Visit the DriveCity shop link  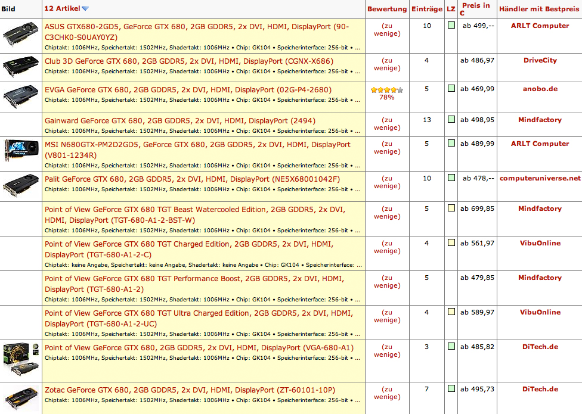[540, 60]
